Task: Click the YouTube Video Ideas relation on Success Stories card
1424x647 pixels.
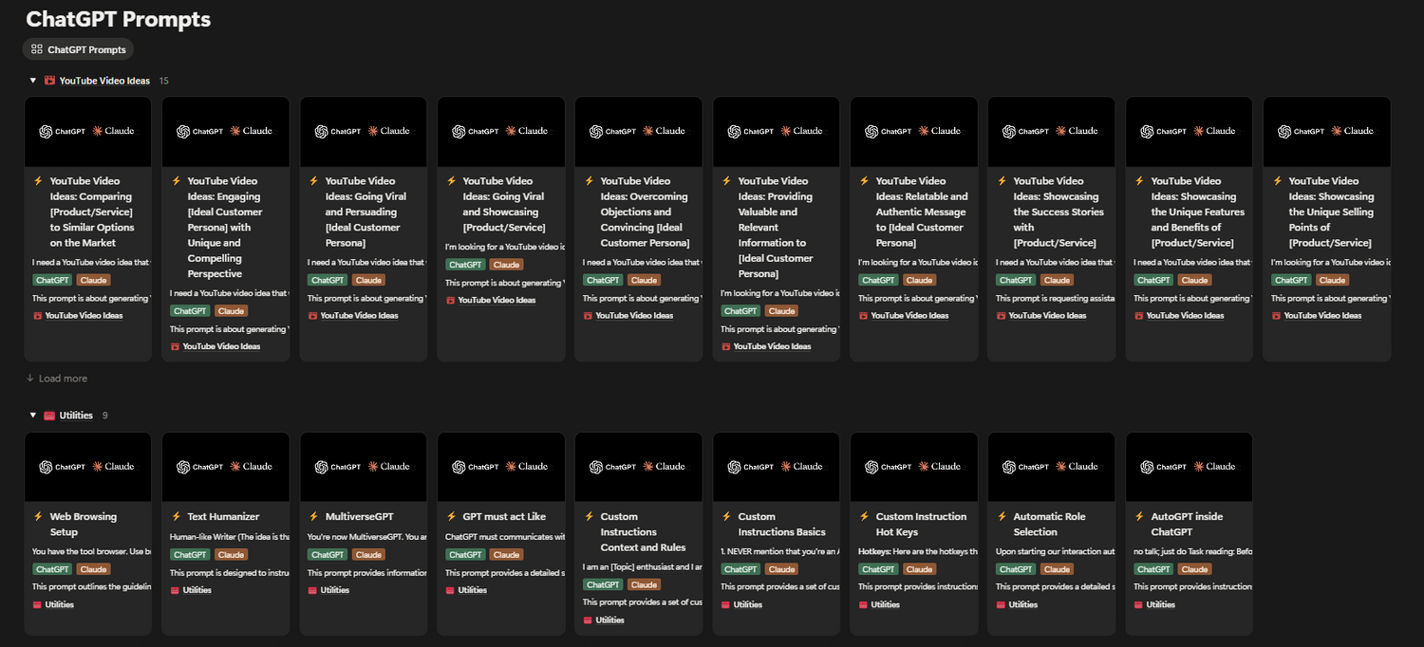Action: pos(1046,316)
